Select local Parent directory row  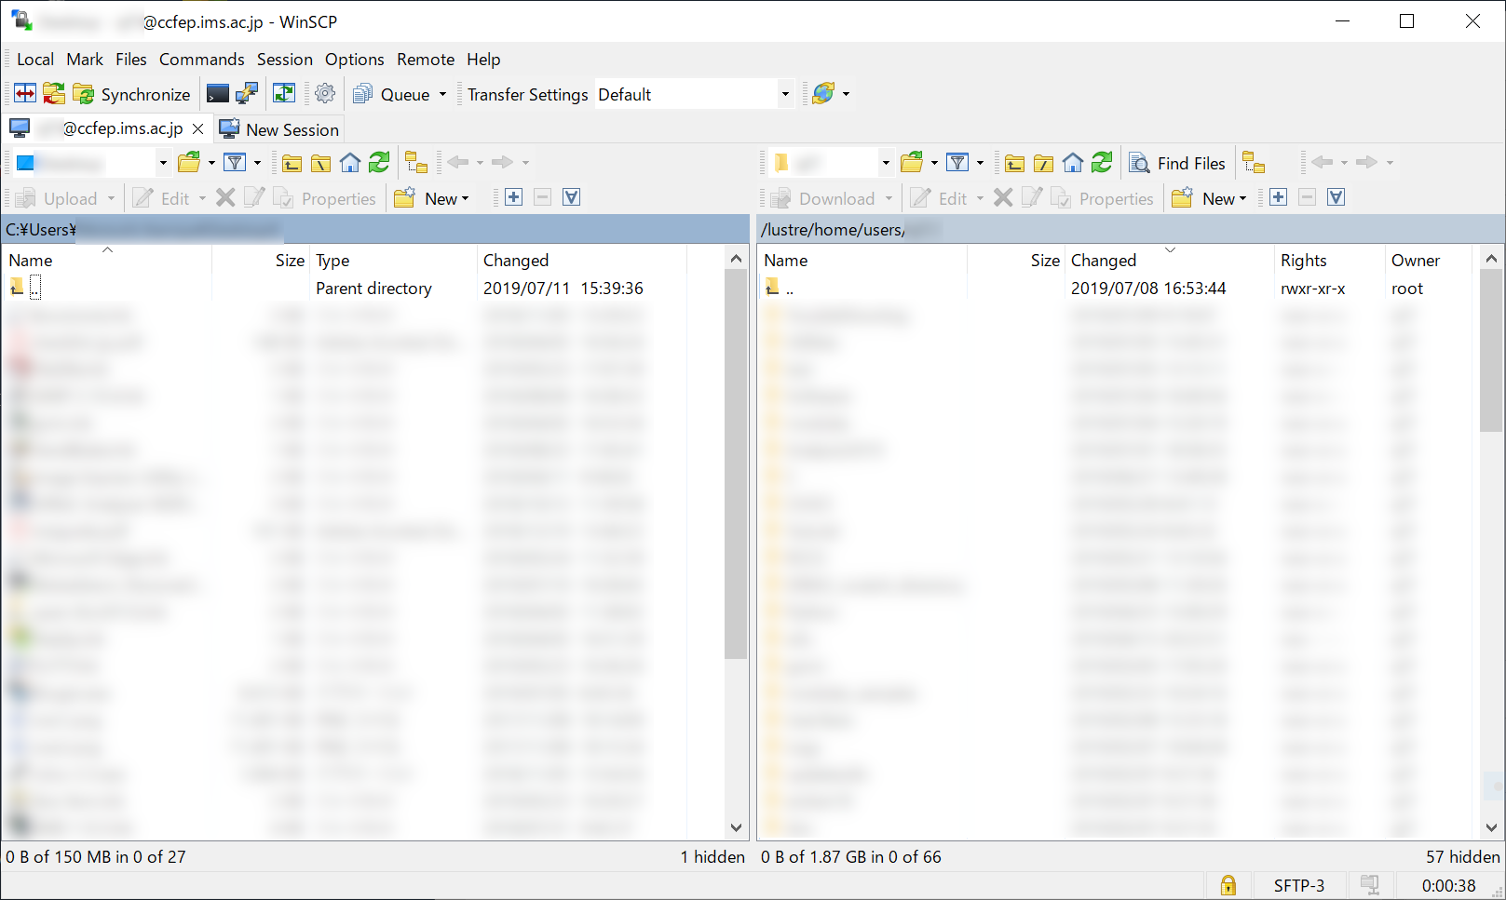[x=362, y=289]
